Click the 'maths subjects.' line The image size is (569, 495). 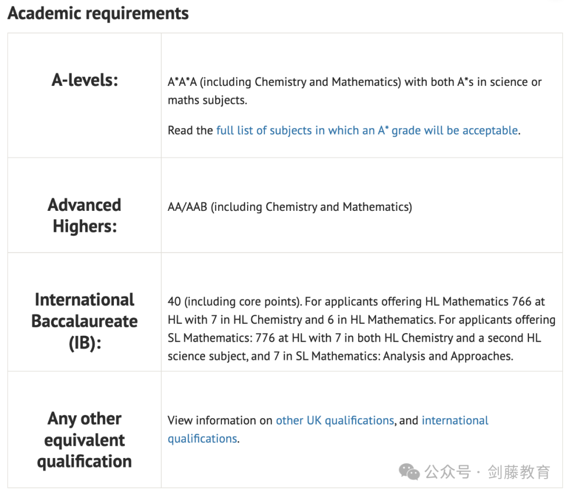click(x=207, y=100)
